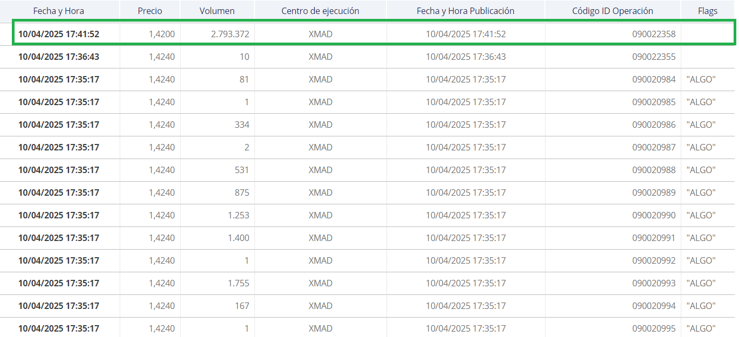This screenshot has width=739, height=337.
Task: Click the Fecha y Hora column header
Action: click(x=59, y=11)
